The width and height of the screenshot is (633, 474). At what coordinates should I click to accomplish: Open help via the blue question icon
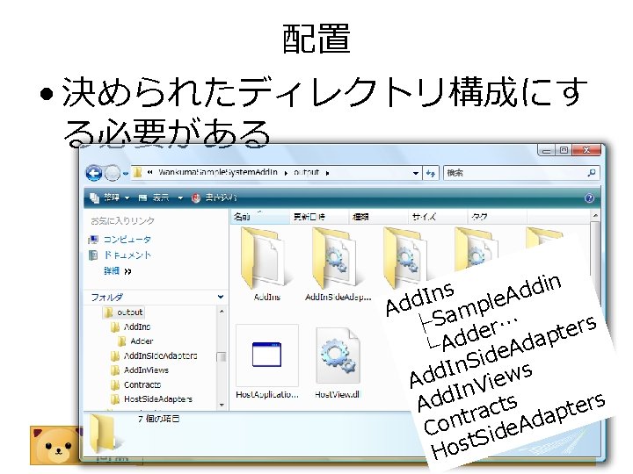click(x=589, y=197)
